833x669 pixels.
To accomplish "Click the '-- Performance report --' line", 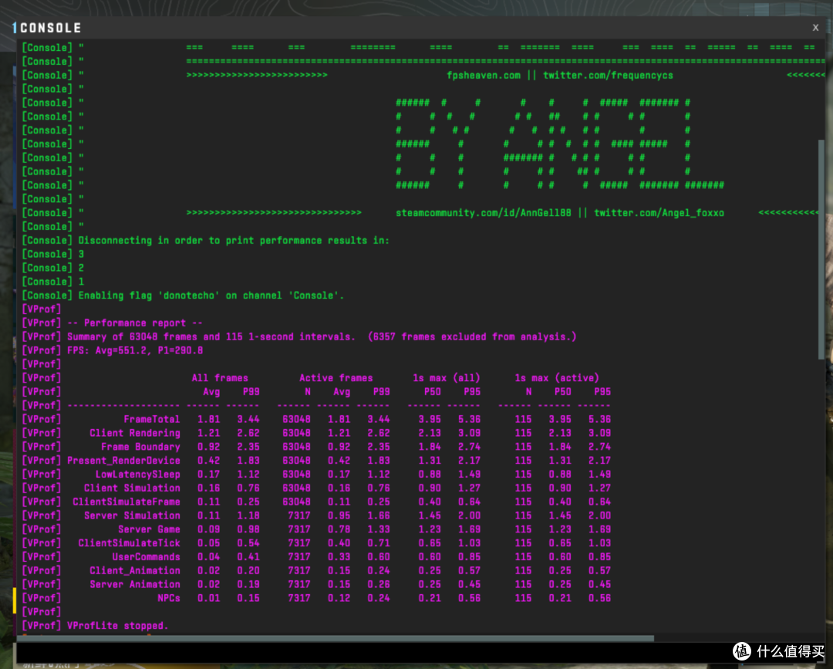I will click(x=135, y=323).
